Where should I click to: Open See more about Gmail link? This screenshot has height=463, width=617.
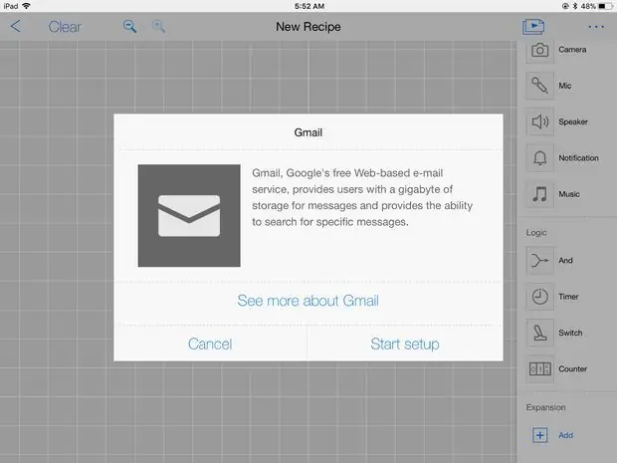coord(308,301)
